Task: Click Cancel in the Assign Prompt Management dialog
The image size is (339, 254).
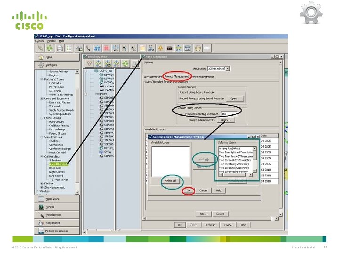Action: [x=203, y=190]
